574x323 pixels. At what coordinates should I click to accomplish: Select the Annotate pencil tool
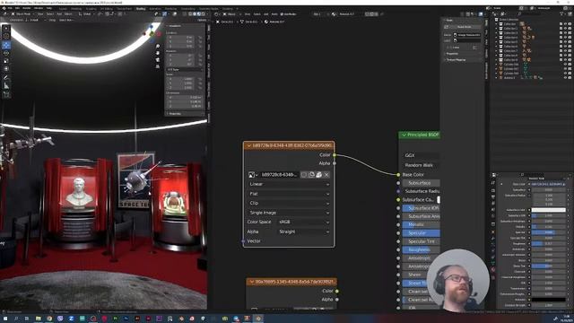point(6,78)
